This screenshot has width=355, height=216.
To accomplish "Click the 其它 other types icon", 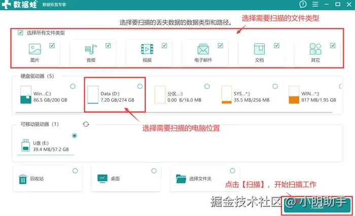I will point(315,49).
